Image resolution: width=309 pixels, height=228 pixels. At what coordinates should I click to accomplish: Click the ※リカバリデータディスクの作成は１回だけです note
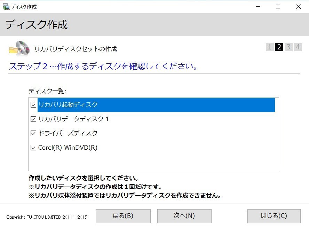point(95,187)
